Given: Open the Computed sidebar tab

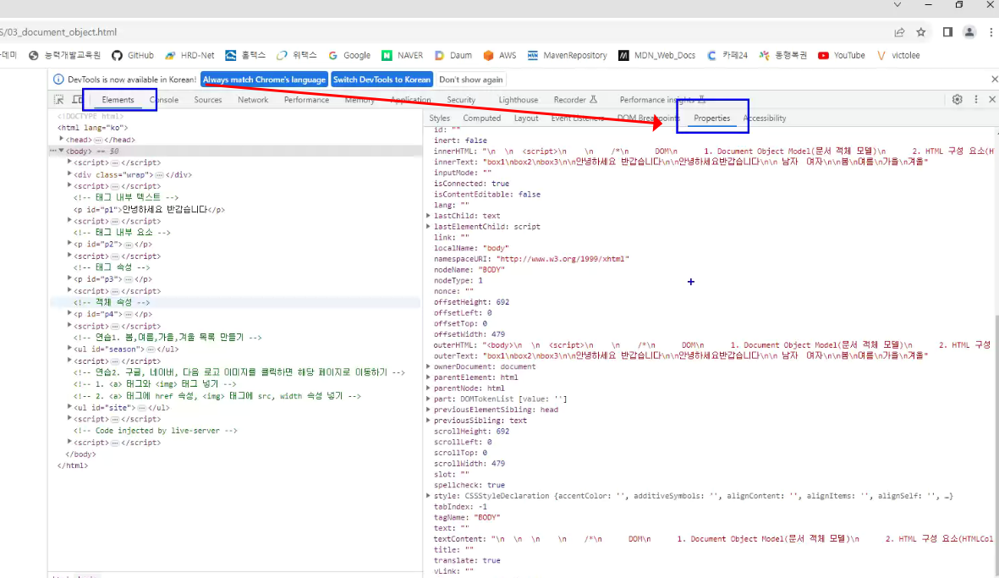Looking at the screenshot, I should [481, 118].
